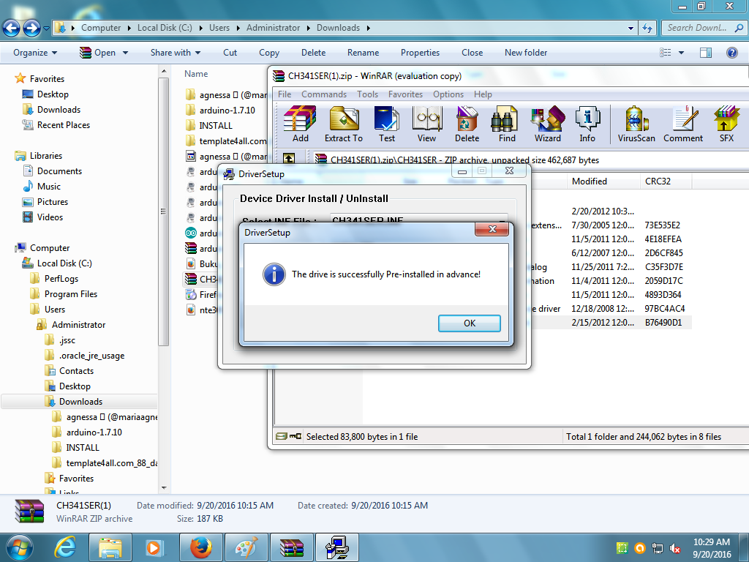Click the WinRAR SFX icon
Viewport: 749px width, 562px height.
point(726,124)
